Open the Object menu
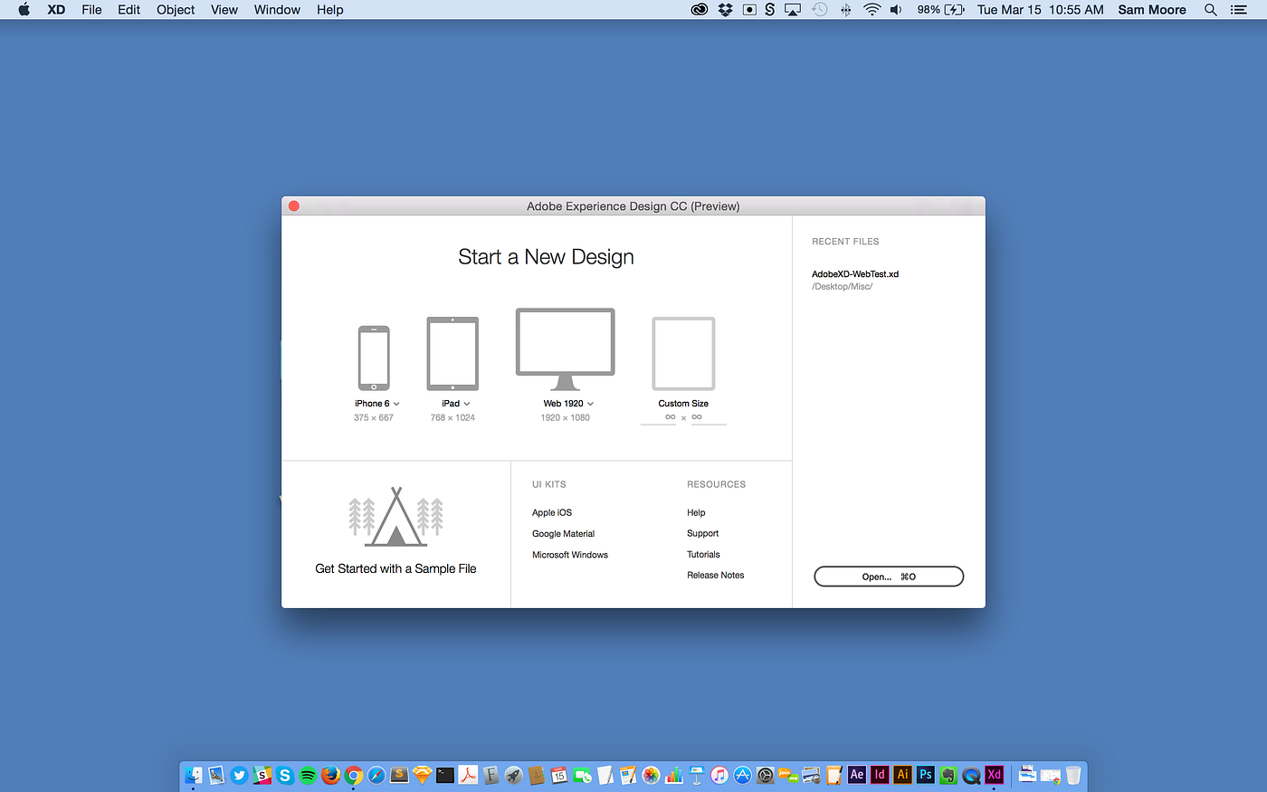Image resolution: width=1267 pixels, height=792 pixels. (175, 9)
